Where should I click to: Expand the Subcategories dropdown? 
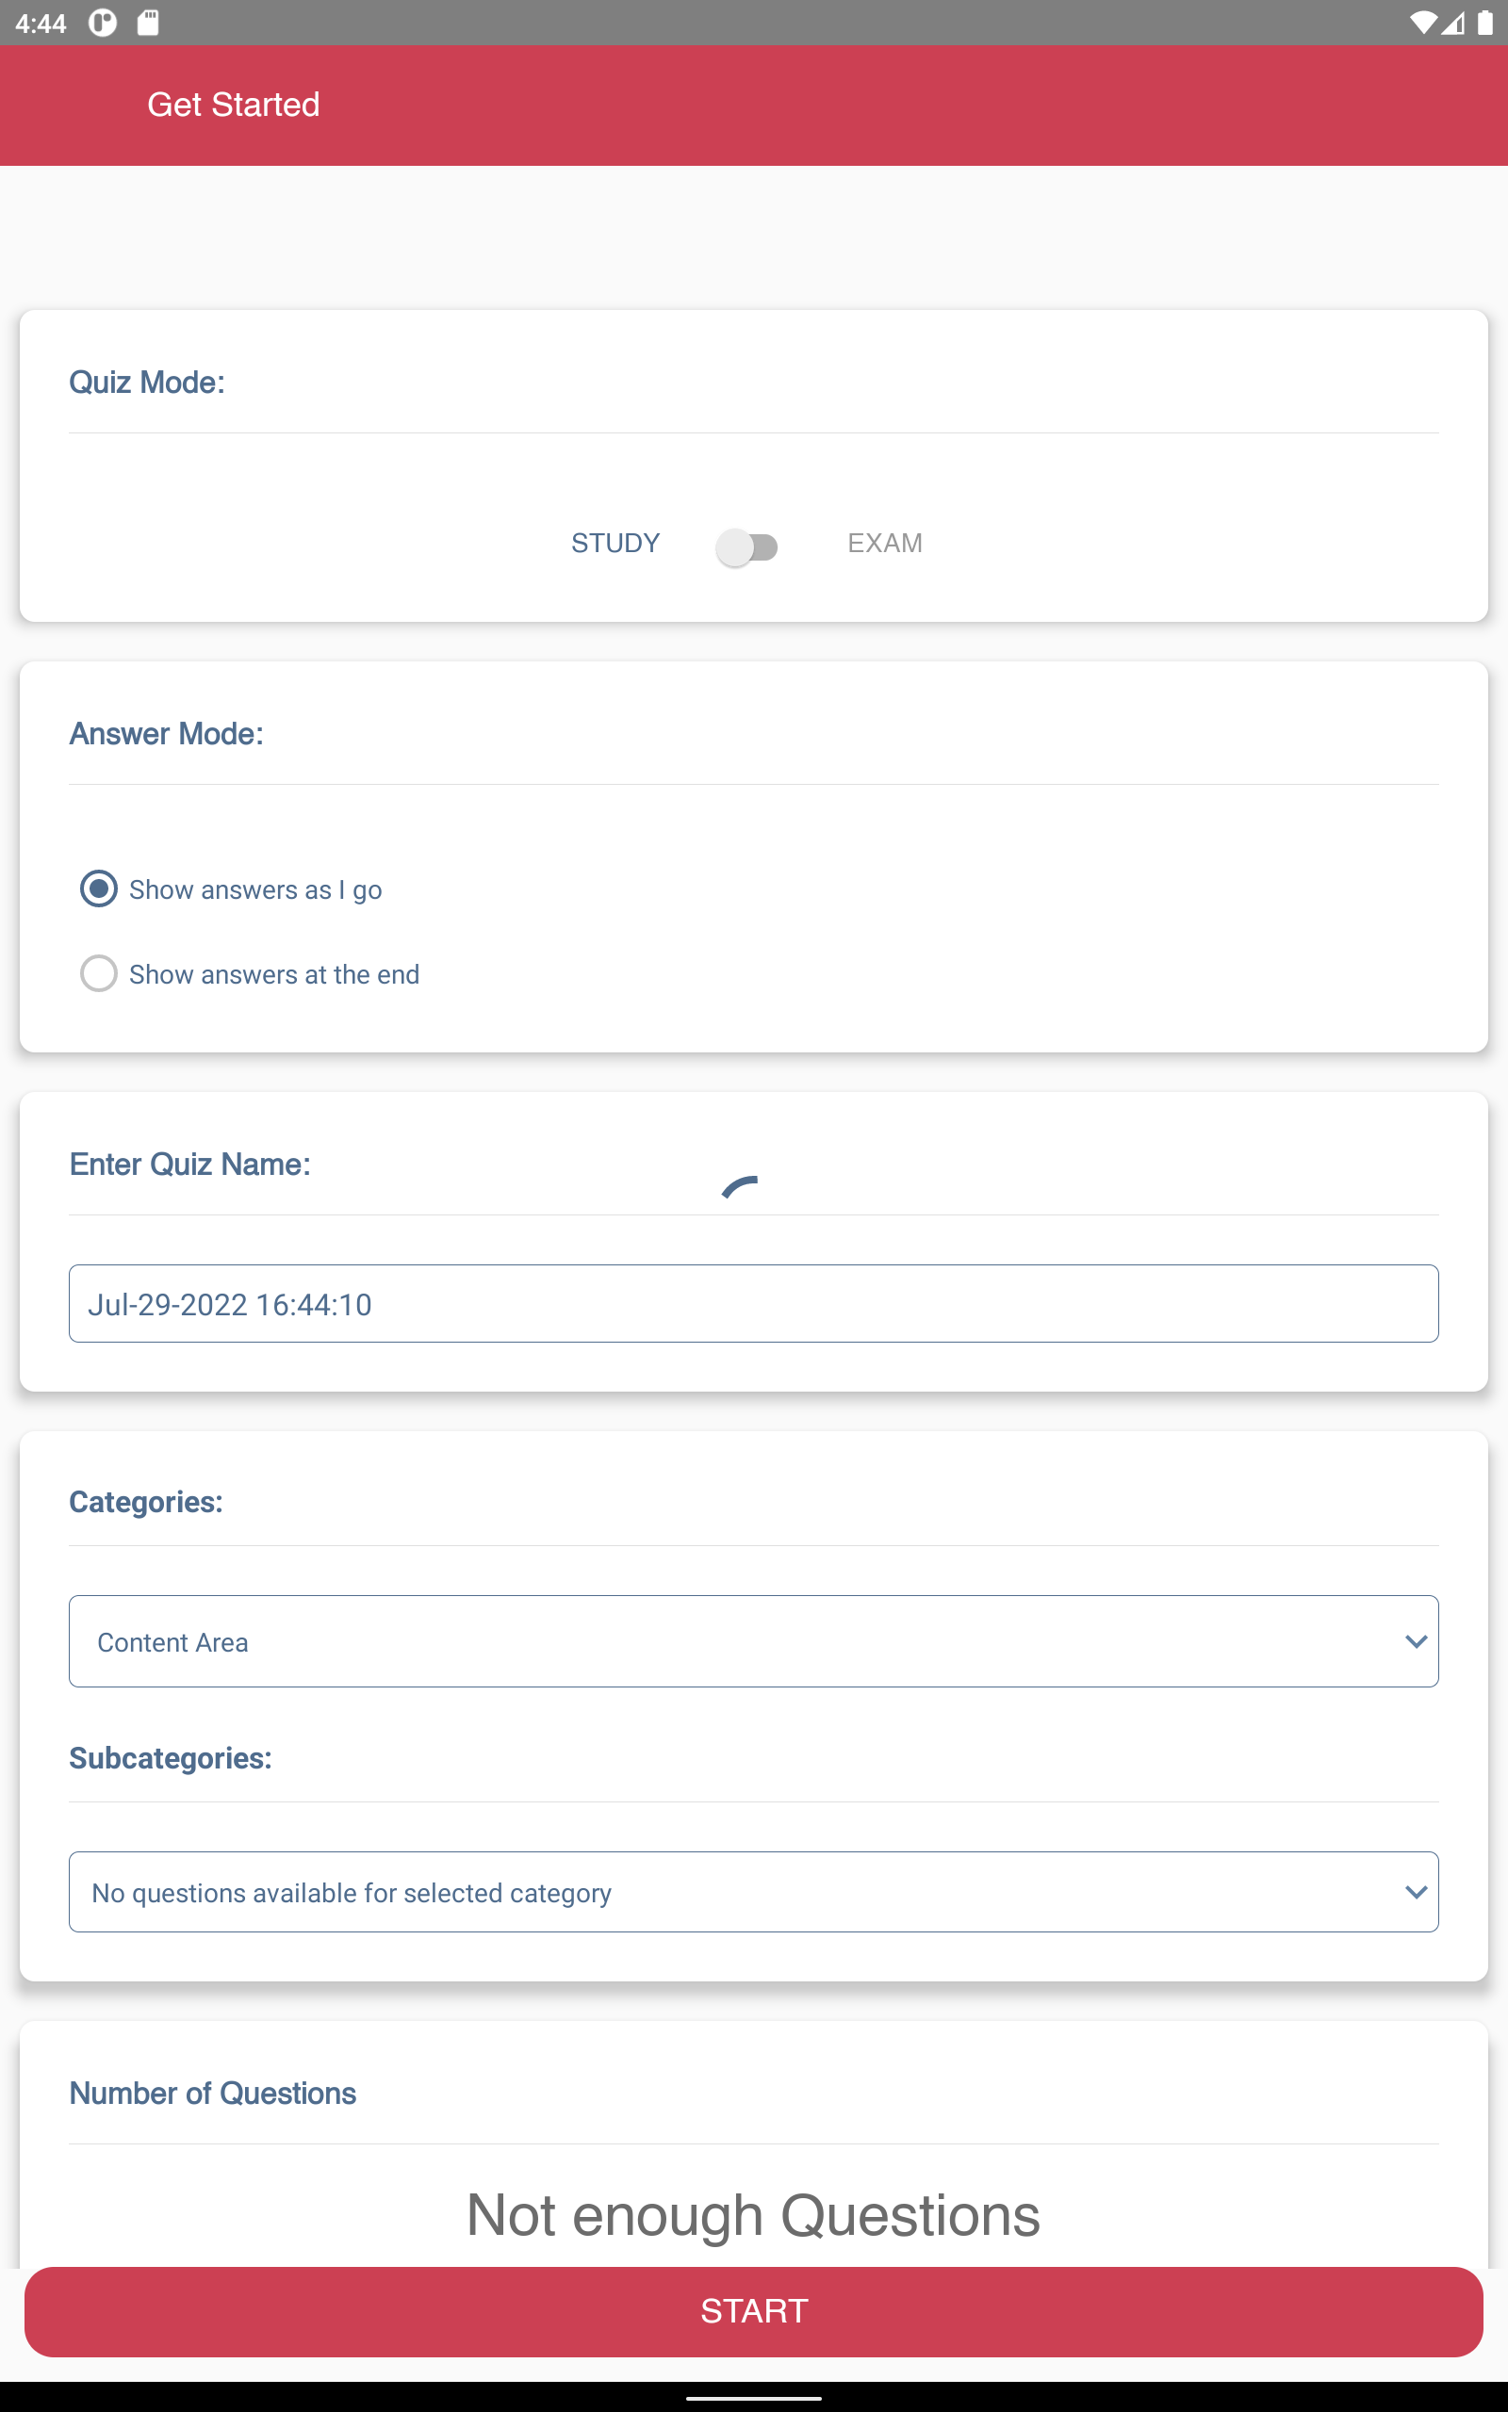(x=753, y=1892)
